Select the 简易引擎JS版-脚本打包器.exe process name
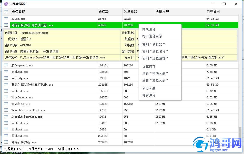The height and width of the screenshot is (154, 244). click(x=32, y=85)
